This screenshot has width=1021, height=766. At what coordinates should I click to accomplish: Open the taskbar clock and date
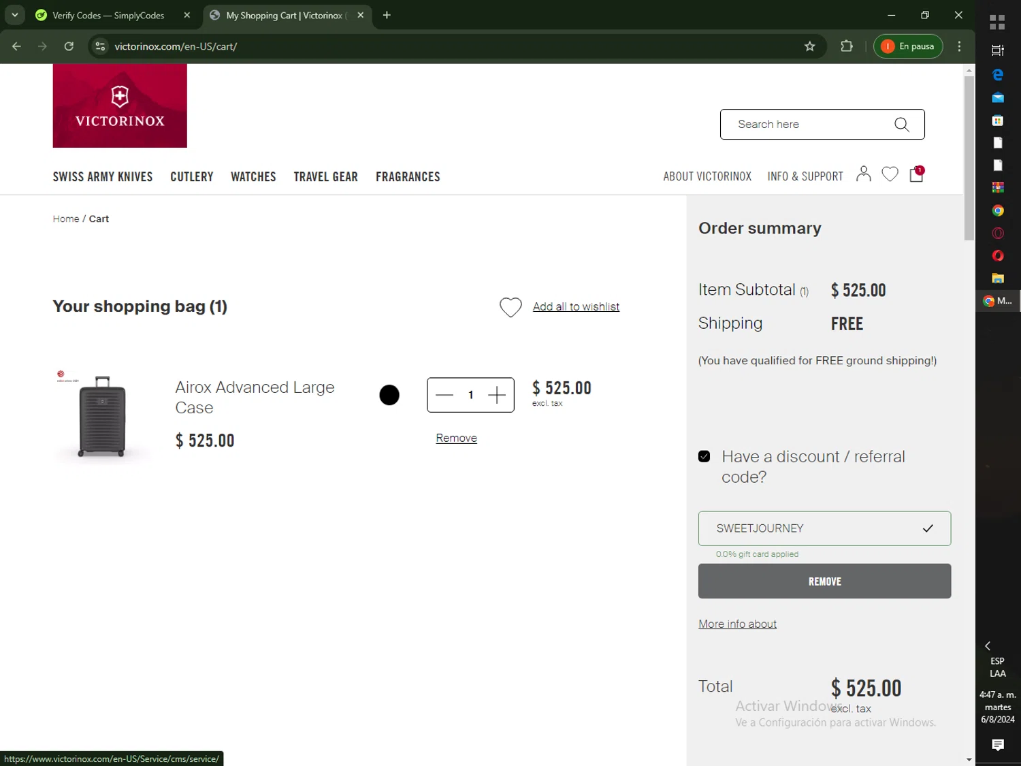(x=997, y=707)
